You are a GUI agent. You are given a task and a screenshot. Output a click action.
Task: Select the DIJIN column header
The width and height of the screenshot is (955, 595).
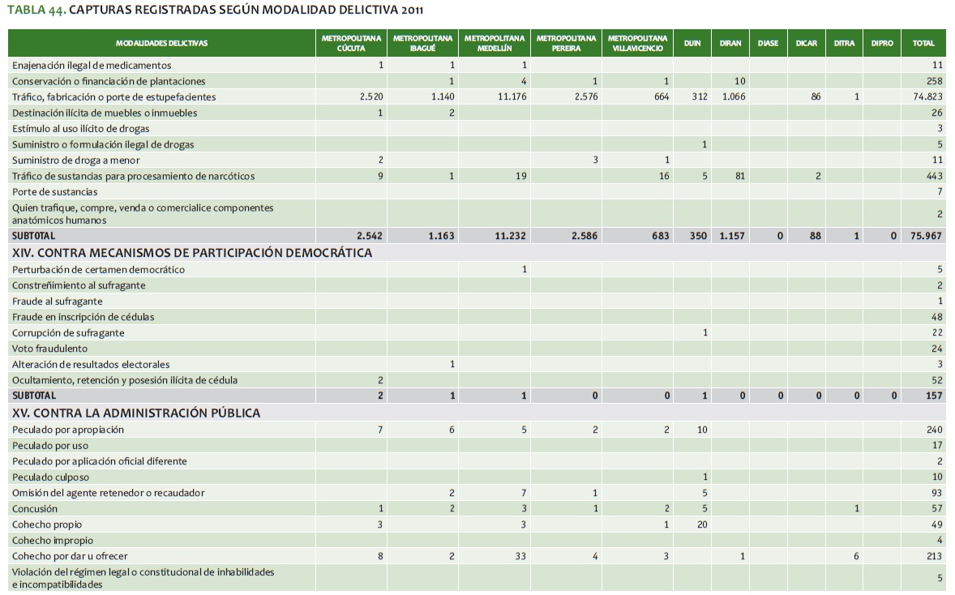point(692,43)
